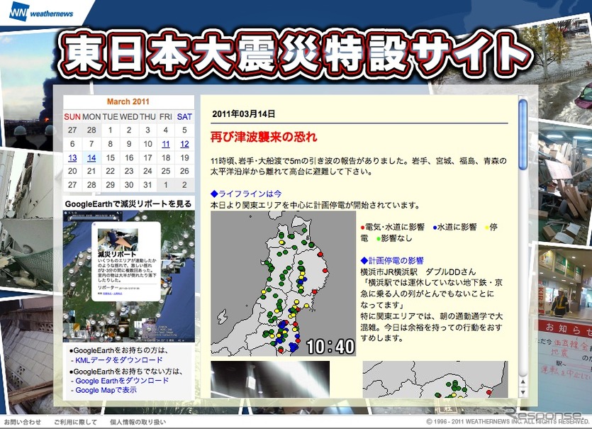The image size is (592, 429).
Task: Click scrollbar down arrow in article panel
Action: 523,391
